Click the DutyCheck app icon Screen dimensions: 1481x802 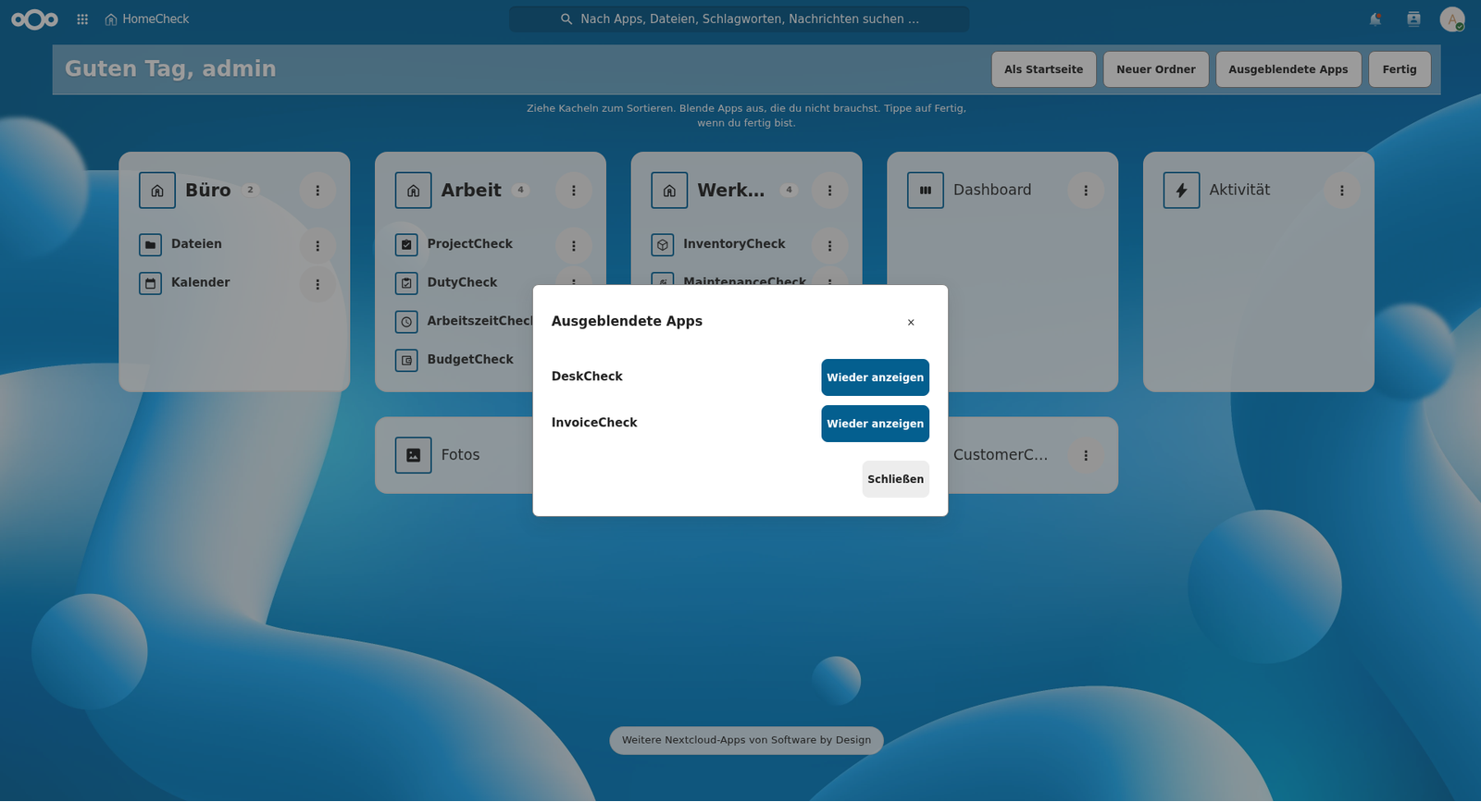point(406,283)
